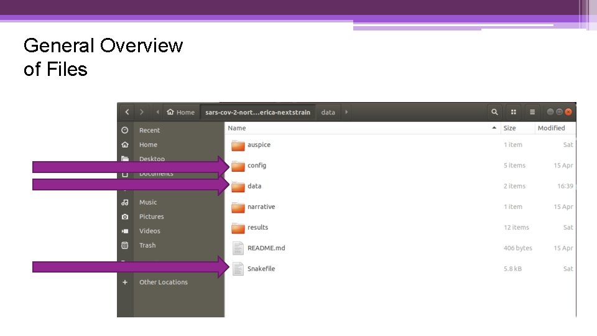The height and width of the screenshot is (336, 597).
Task: Click the Trash bin icon
Action: pos(125,245)
